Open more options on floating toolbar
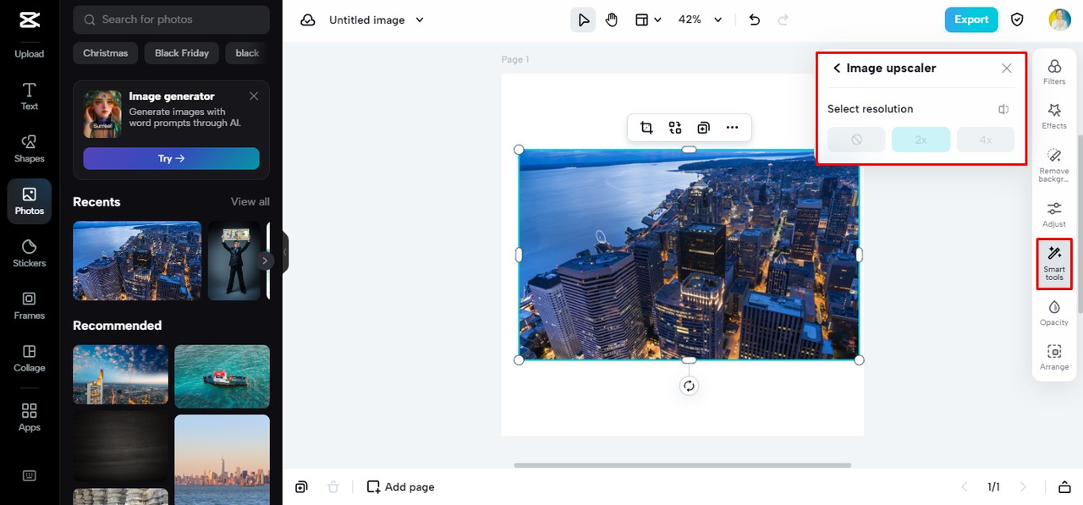The height and width of the screenshot is (505, 1083). tap(733, 128)
